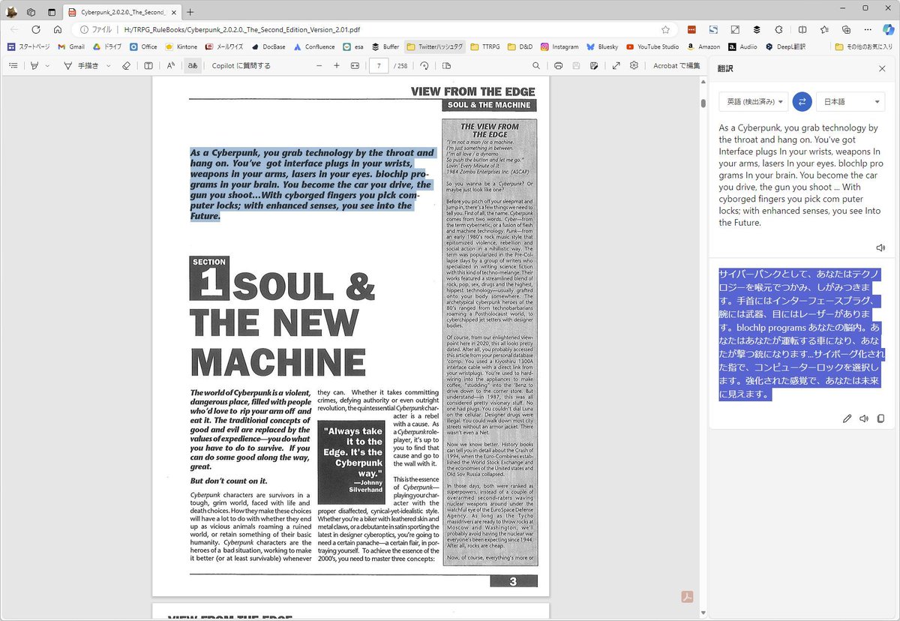This screenshot has height=621, width=900.
Task: Select the 手描き draw tool
Action: click(82, 66)
